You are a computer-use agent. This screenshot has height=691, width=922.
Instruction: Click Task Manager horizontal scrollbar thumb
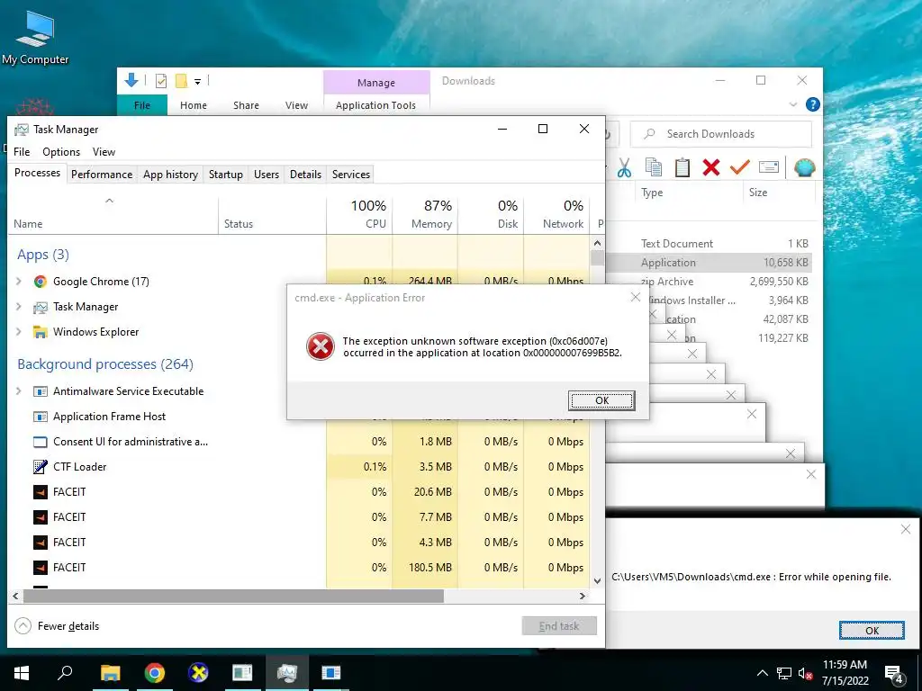(233, 596)
